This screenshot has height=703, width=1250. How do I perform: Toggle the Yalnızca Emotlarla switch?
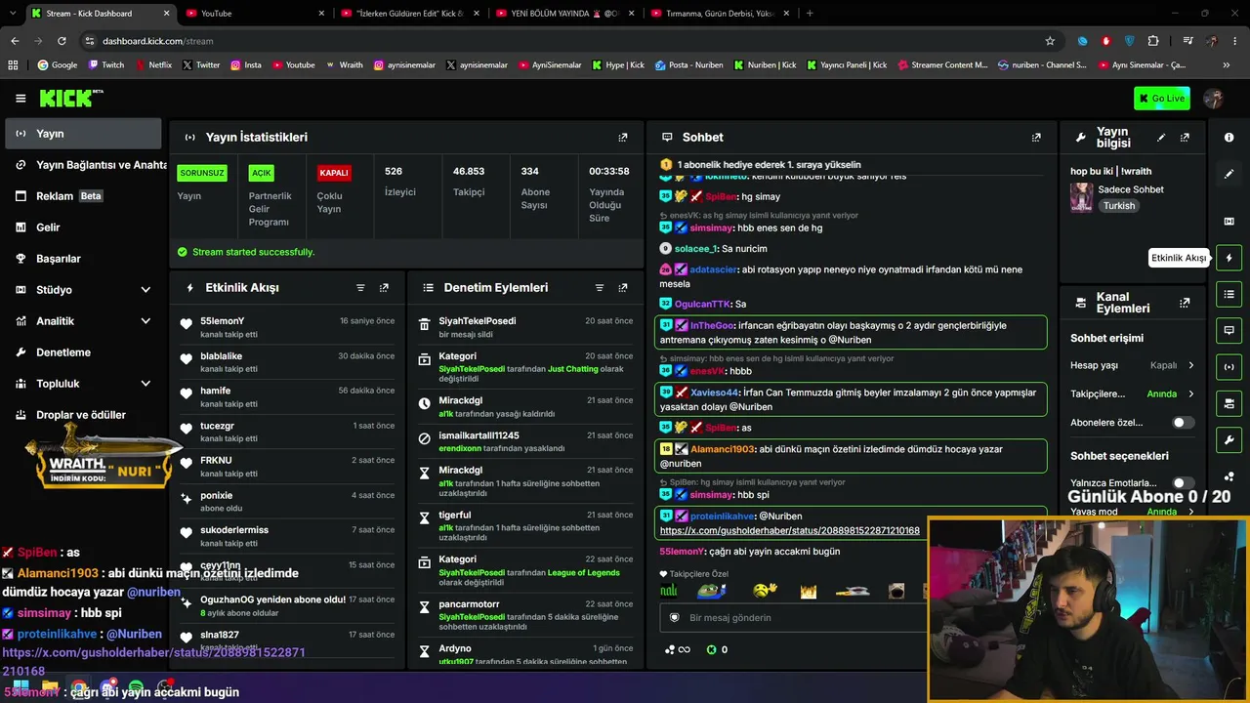coord(1183,483)
